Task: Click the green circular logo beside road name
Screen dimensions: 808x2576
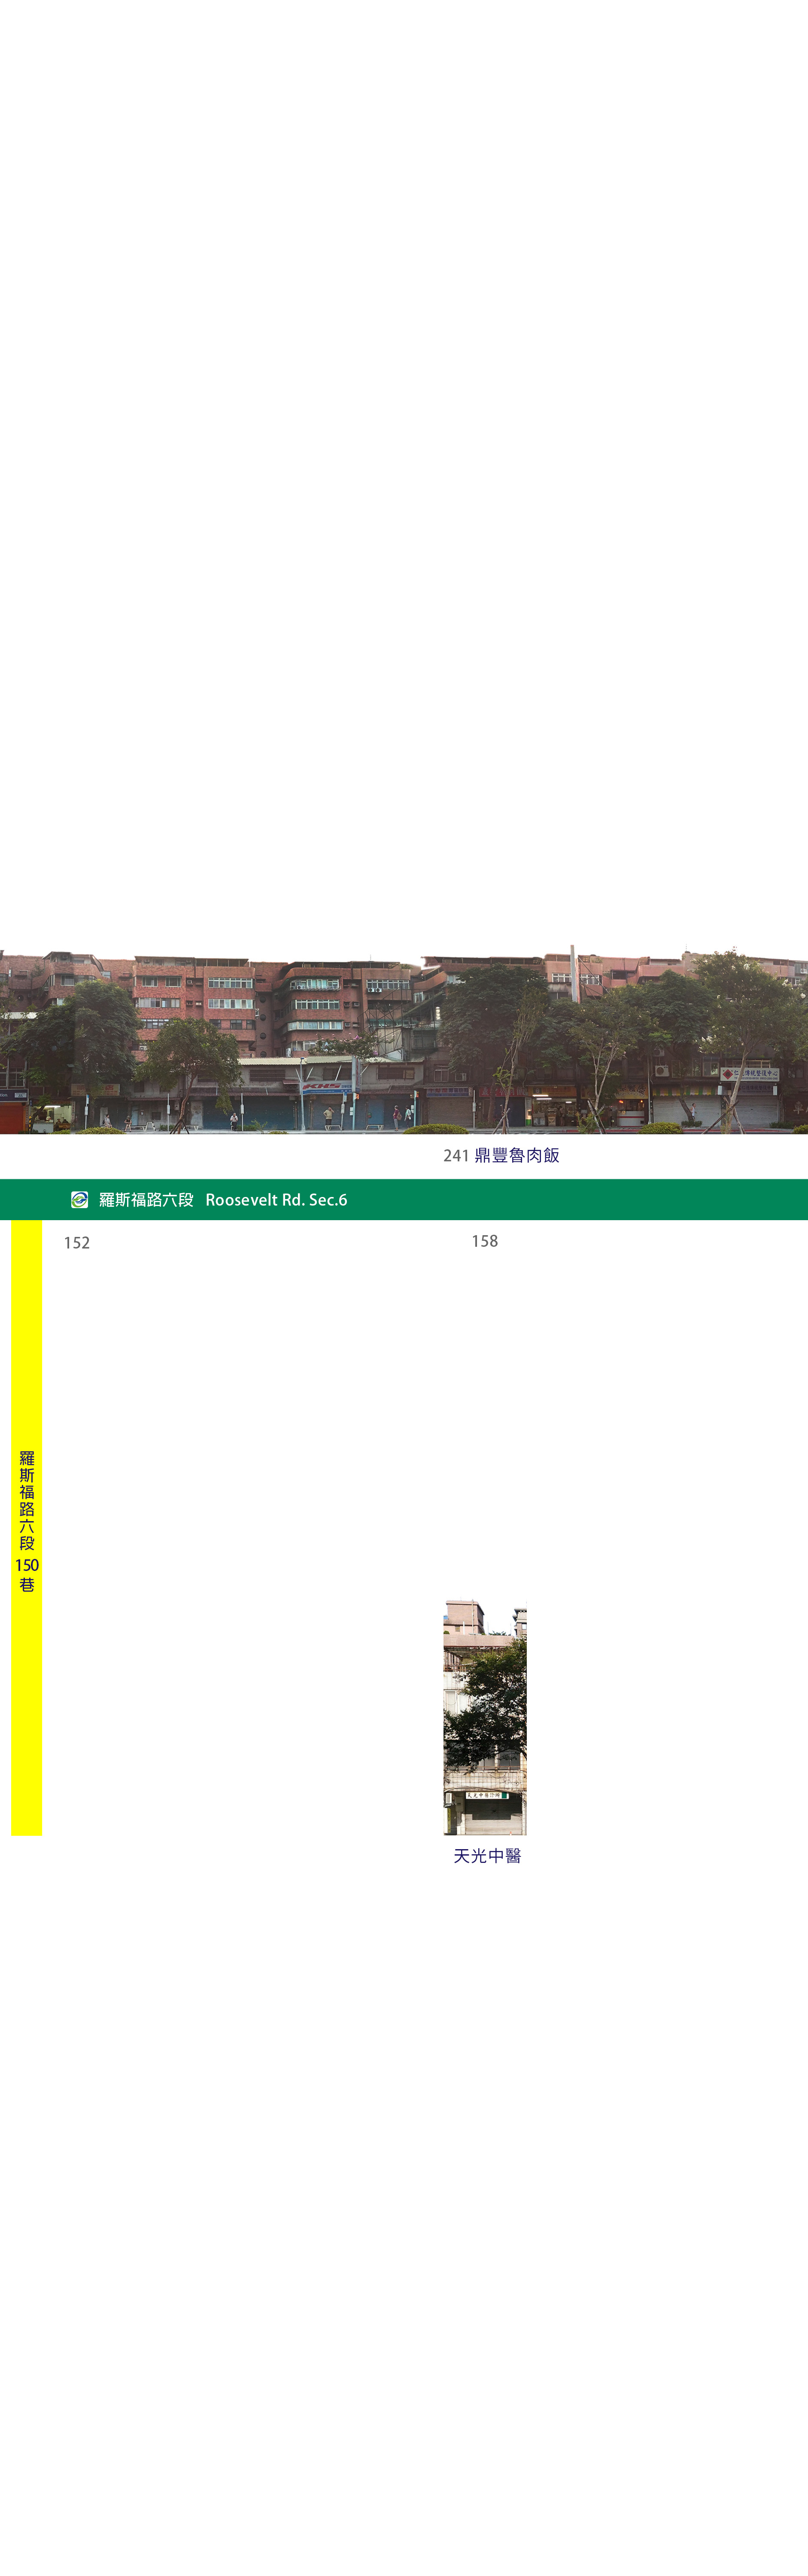Action: point(79,1199)
